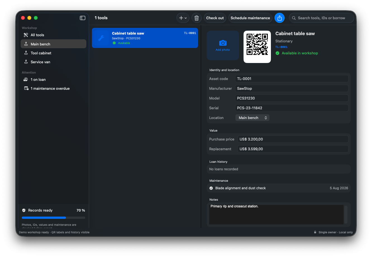
Task: Focus the search tools field
Action: [x=321, y=18]
